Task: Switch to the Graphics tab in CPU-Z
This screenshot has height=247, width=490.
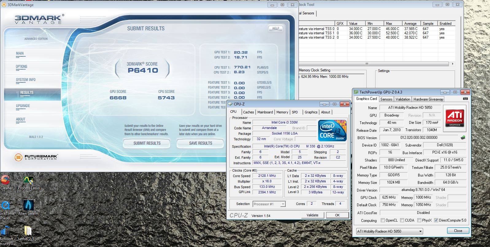Action: pyautogui.click(x=311, y=112)
